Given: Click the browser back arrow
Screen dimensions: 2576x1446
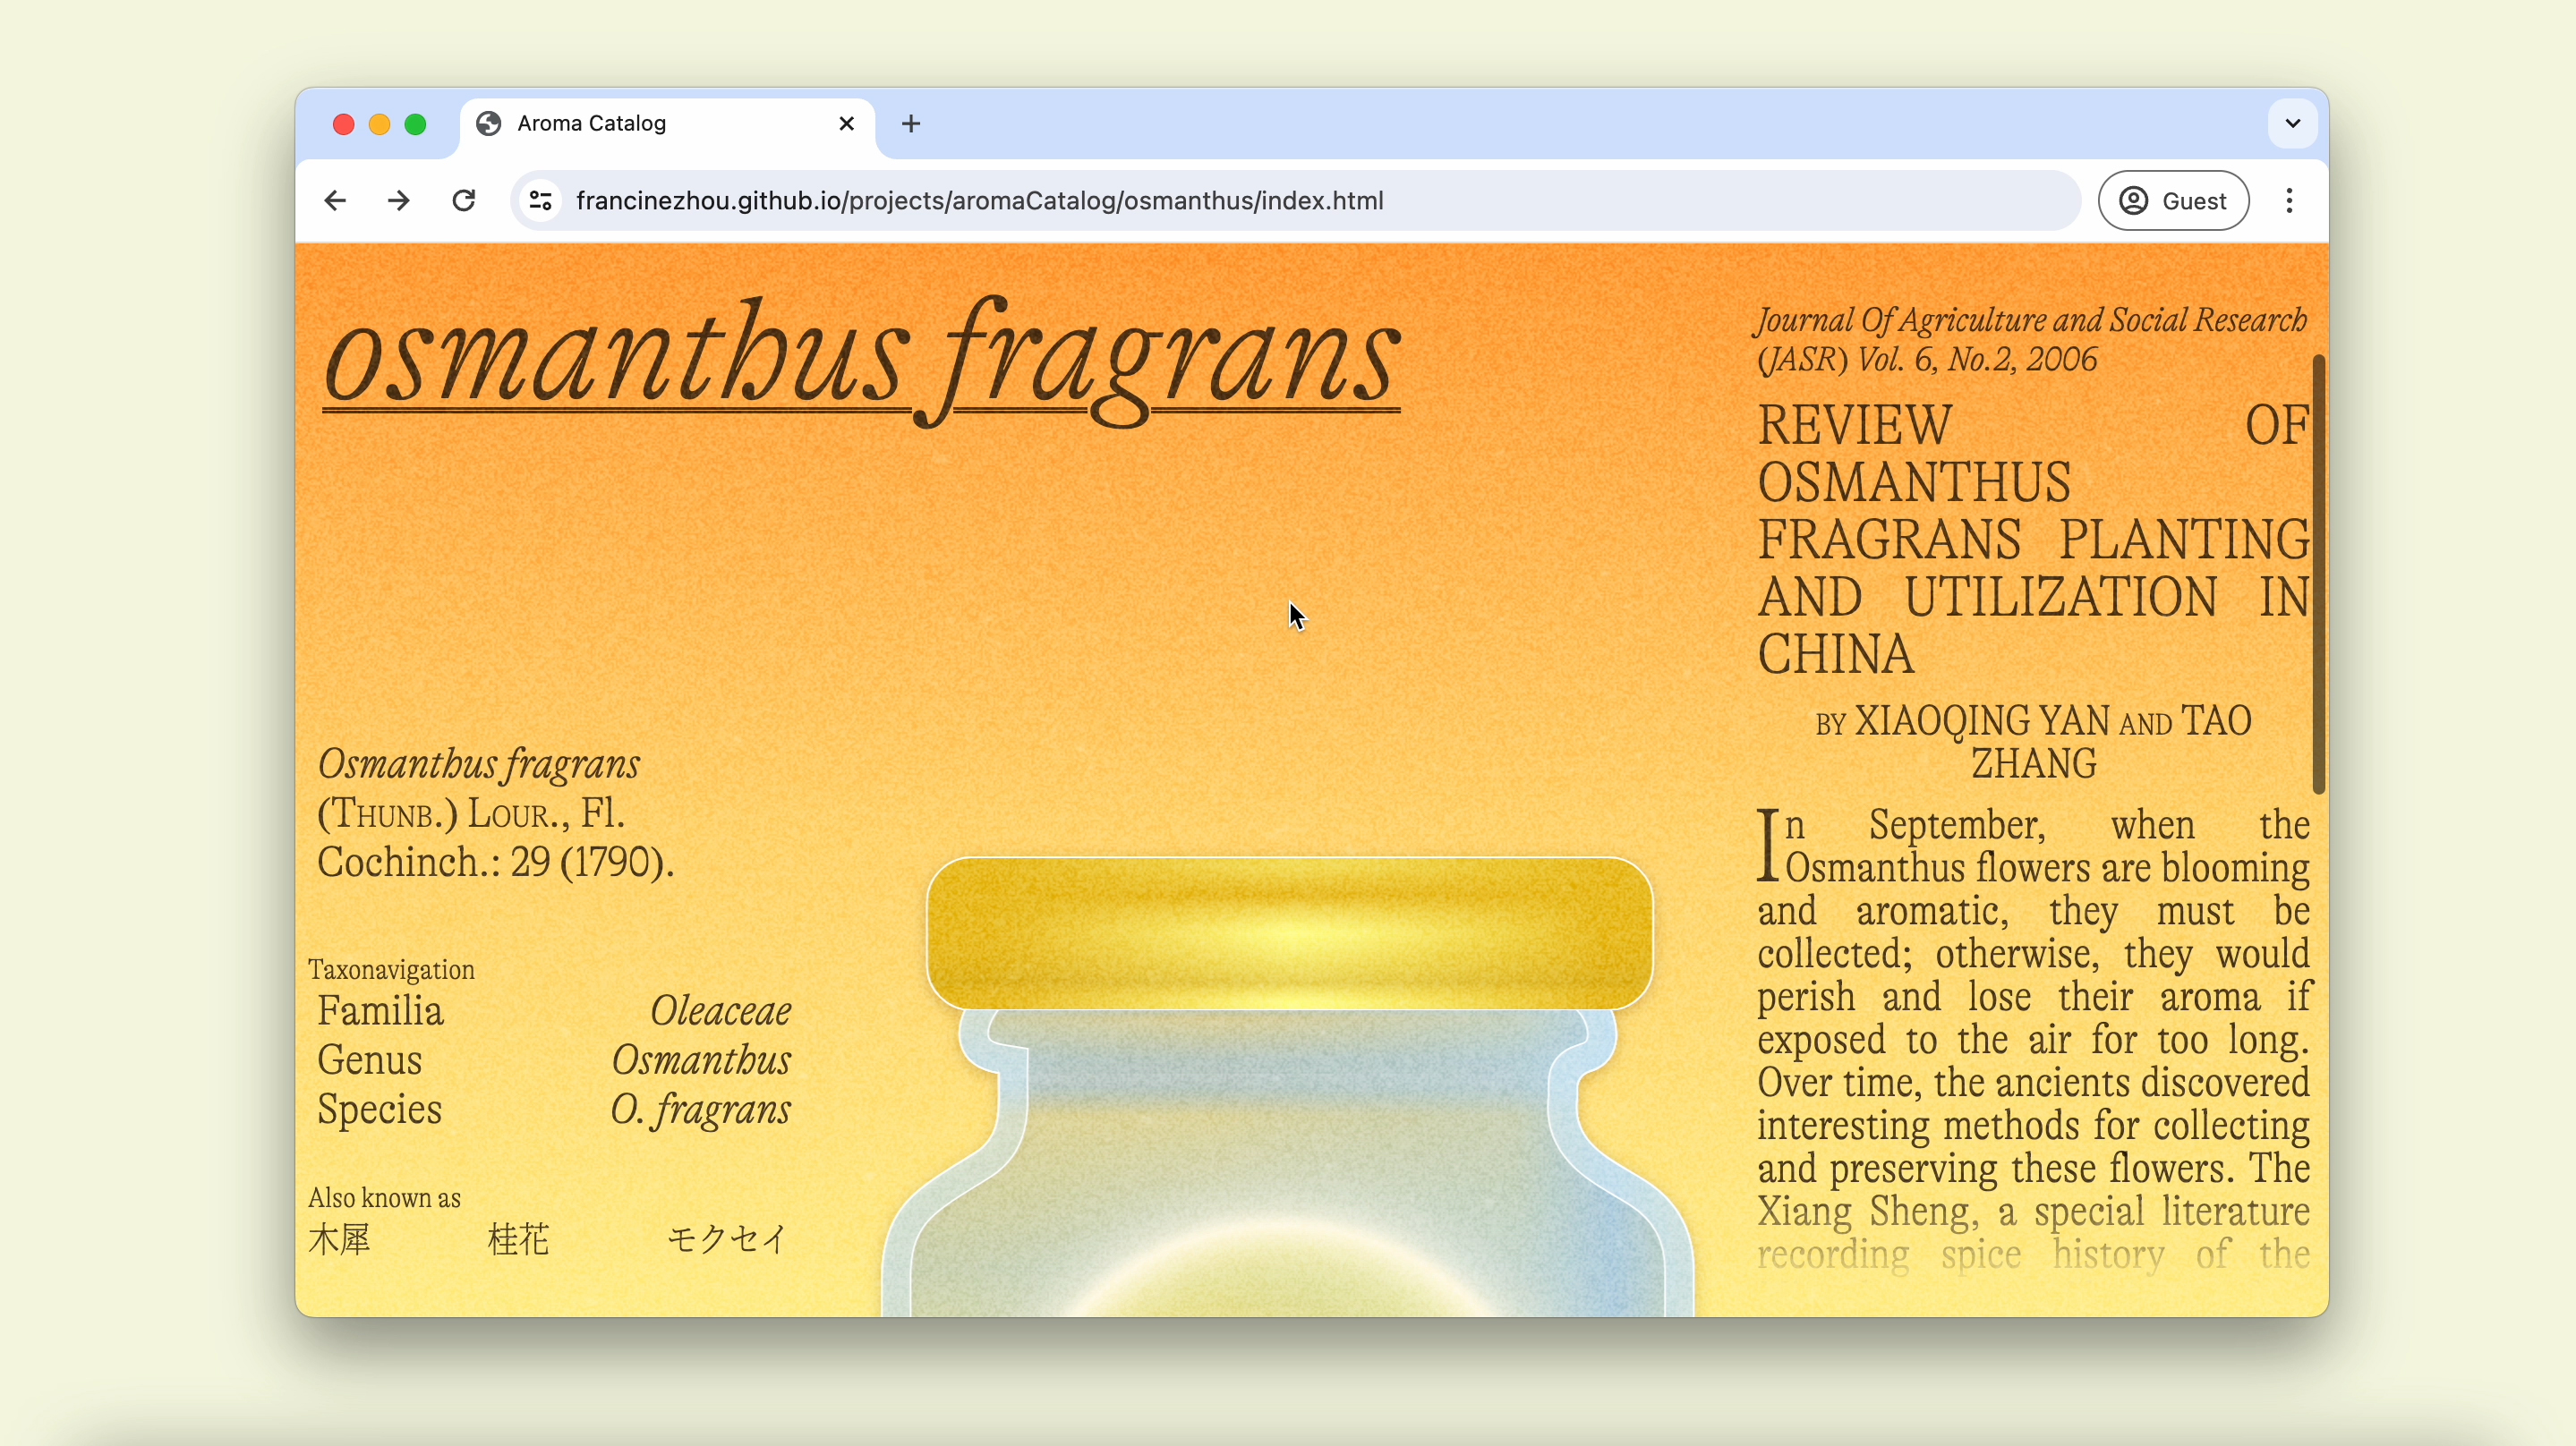Looking at the screenshot, I should (335, 201).
